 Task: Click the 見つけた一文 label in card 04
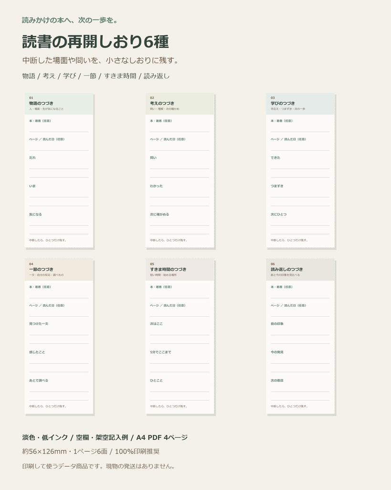tap(39, 324)
